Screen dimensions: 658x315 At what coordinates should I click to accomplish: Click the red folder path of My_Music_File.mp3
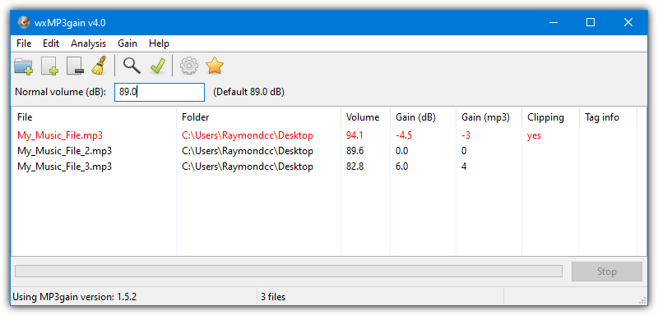pyautogui.click(x=248, y=135)
